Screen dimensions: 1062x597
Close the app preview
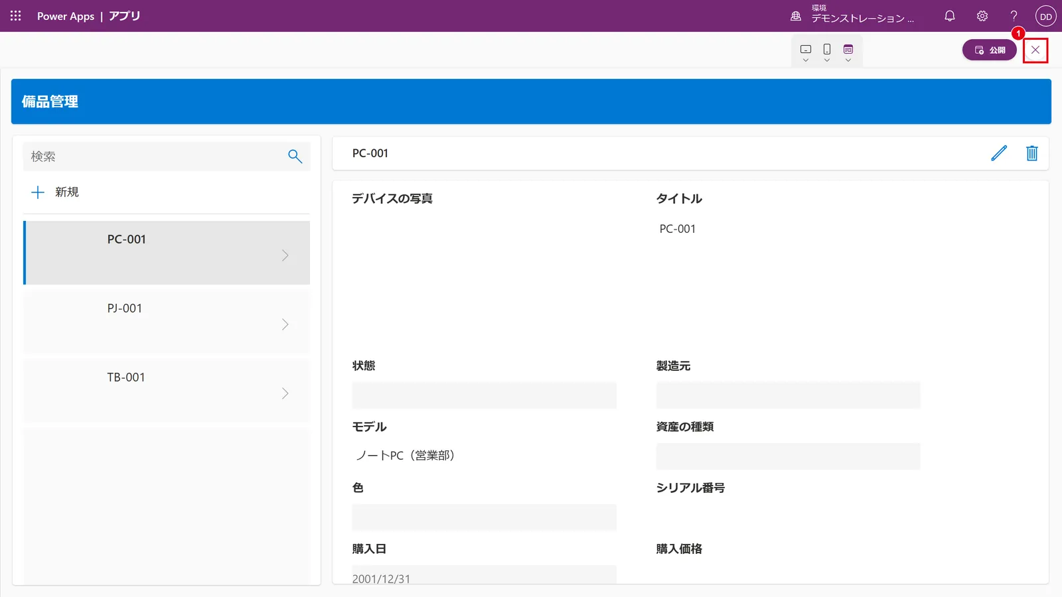tap(1035, 50)
